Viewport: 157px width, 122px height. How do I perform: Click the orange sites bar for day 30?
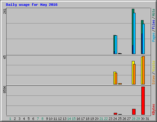coord(144,70)
